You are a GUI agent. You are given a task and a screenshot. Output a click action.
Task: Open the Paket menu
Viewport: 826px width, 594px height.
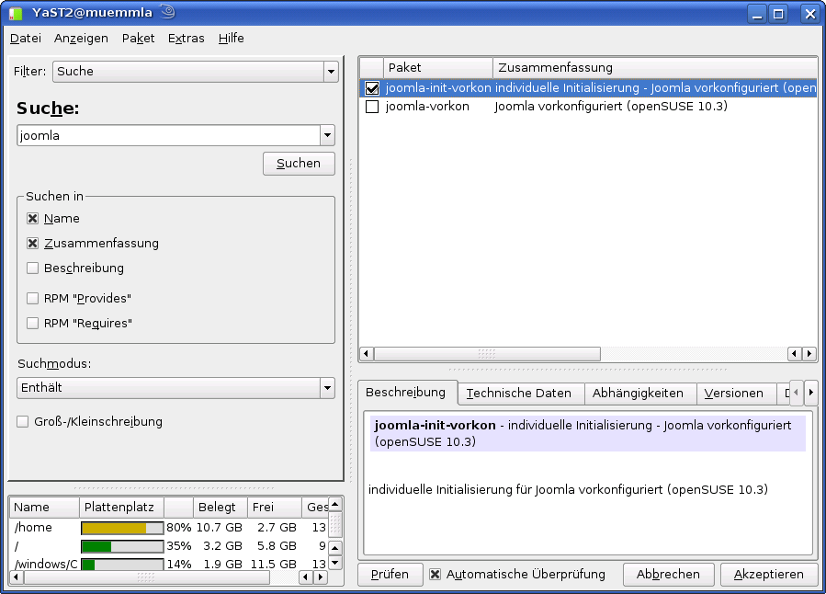click(x=138, y=38)
